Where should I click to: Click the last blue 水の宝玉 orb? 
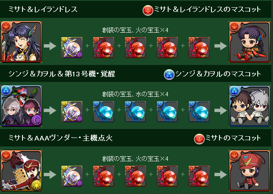pos(199,112)
